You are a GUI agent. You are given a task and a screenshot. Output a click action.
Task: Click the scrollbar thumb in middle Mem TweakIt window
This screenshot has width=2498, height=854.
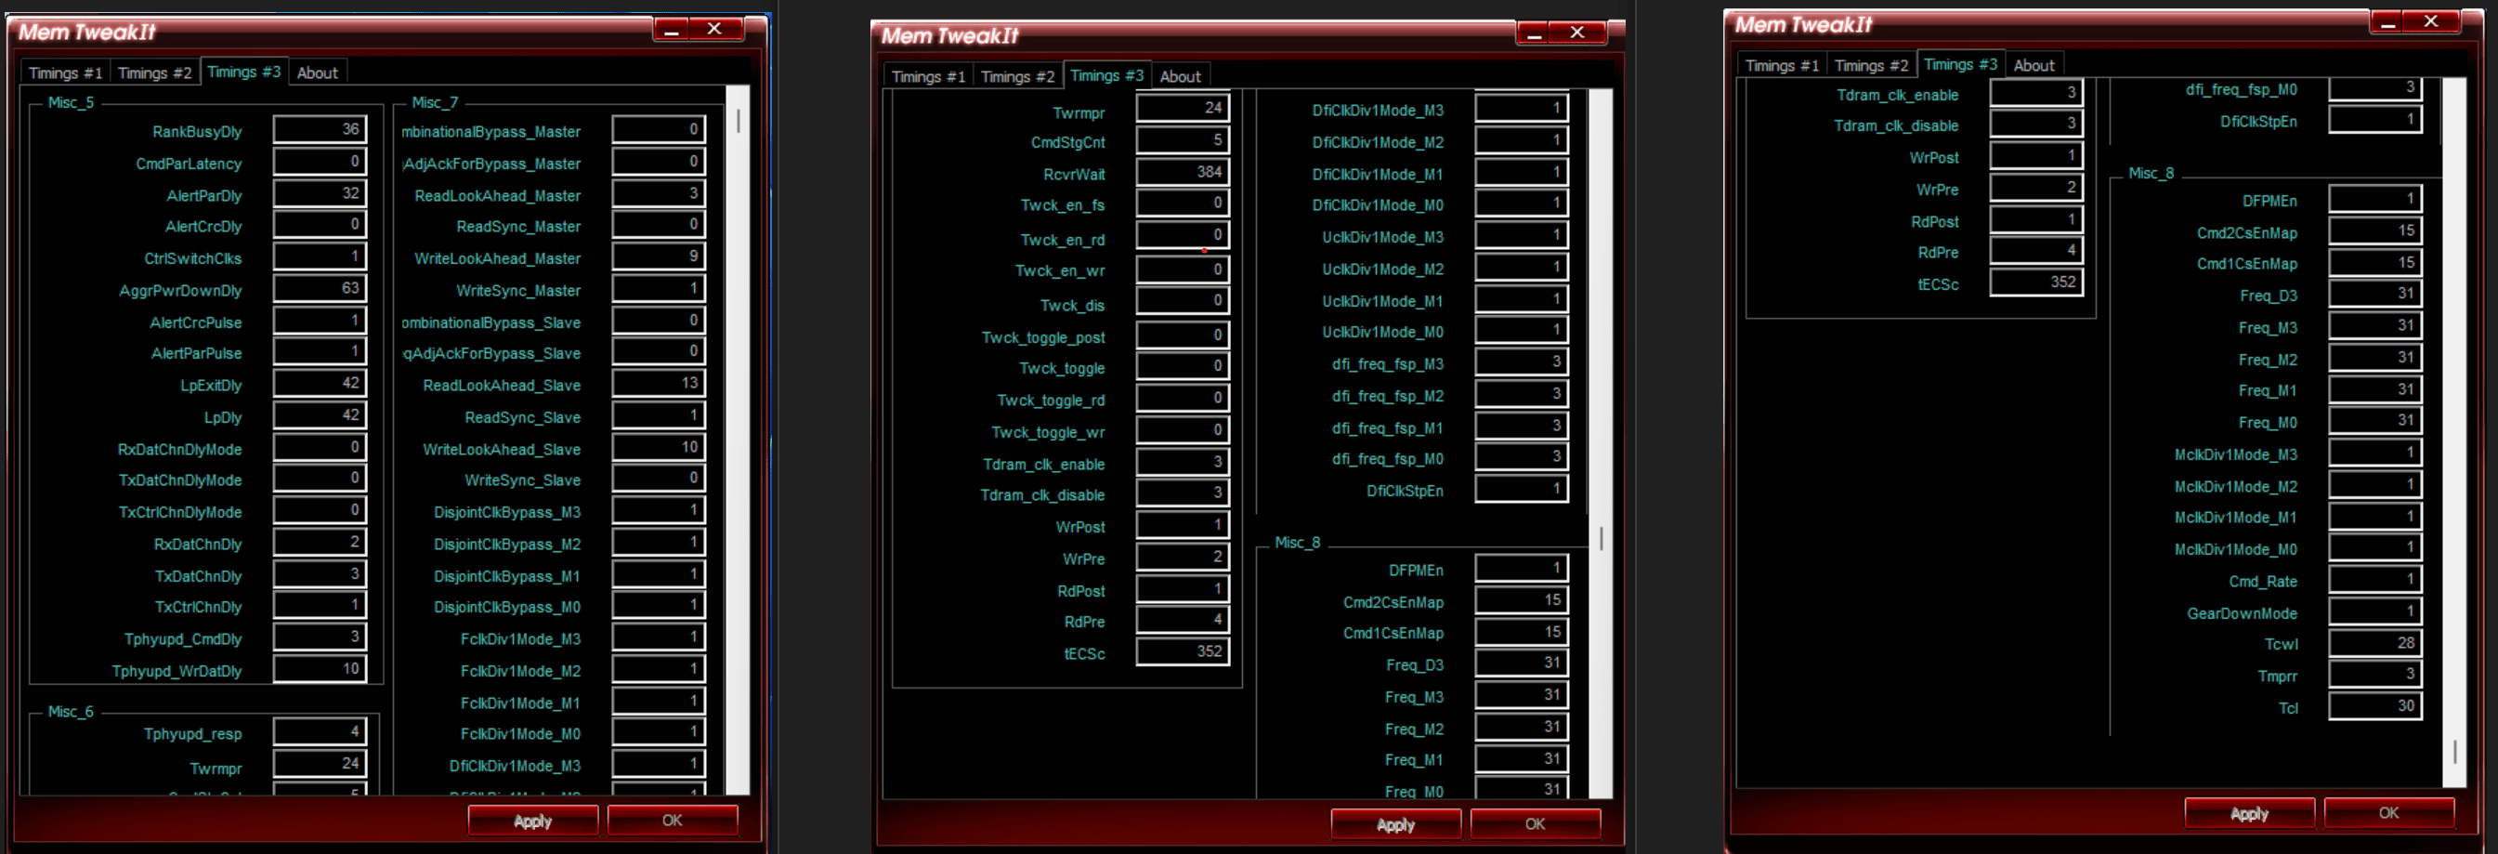(x=1601, y=539)
